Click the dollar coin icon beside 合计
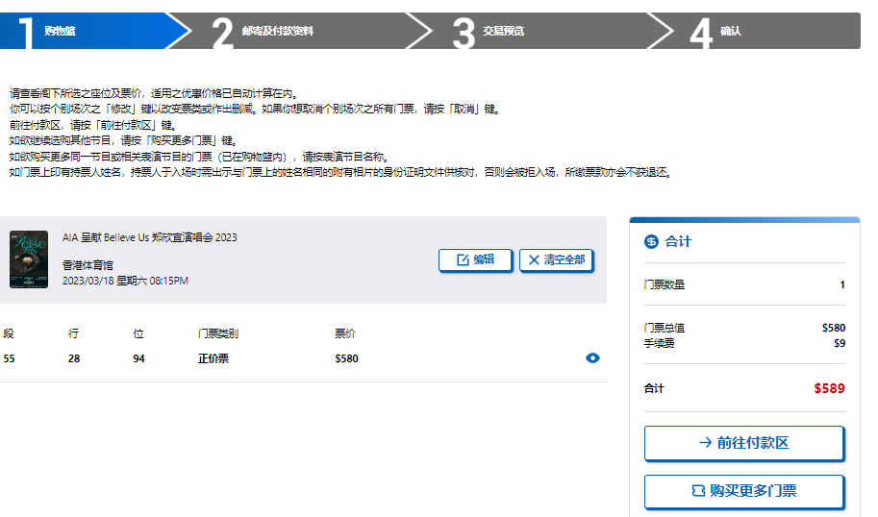 pos(651,241)
